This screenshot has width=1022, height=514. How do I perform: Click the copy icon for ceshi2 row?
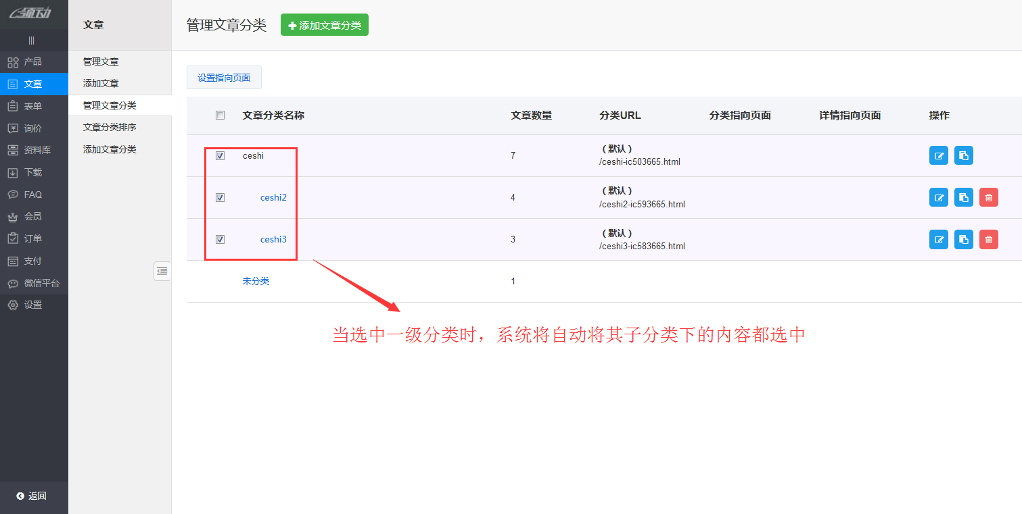click(x=963, y=197)
